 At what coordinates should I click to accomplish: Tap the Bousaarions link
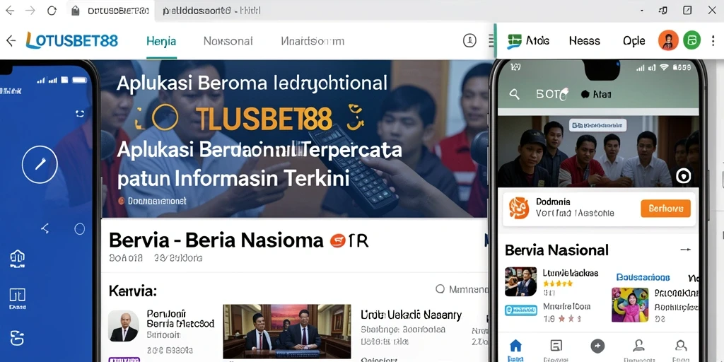pyautogui.click(x=643, y=277)
